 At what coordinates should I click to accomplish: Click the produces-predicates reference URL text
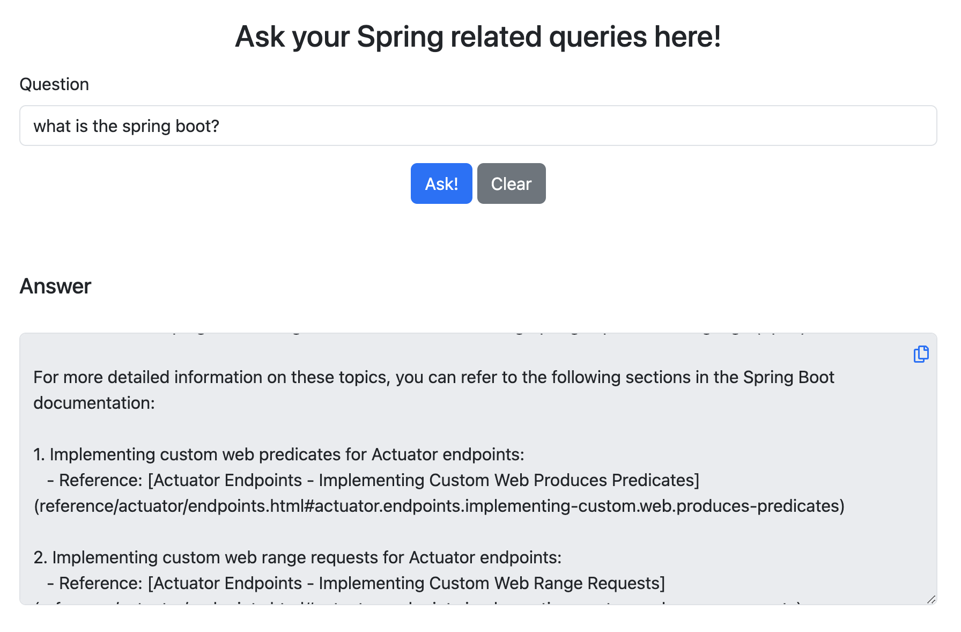click(x=439, y=506)
